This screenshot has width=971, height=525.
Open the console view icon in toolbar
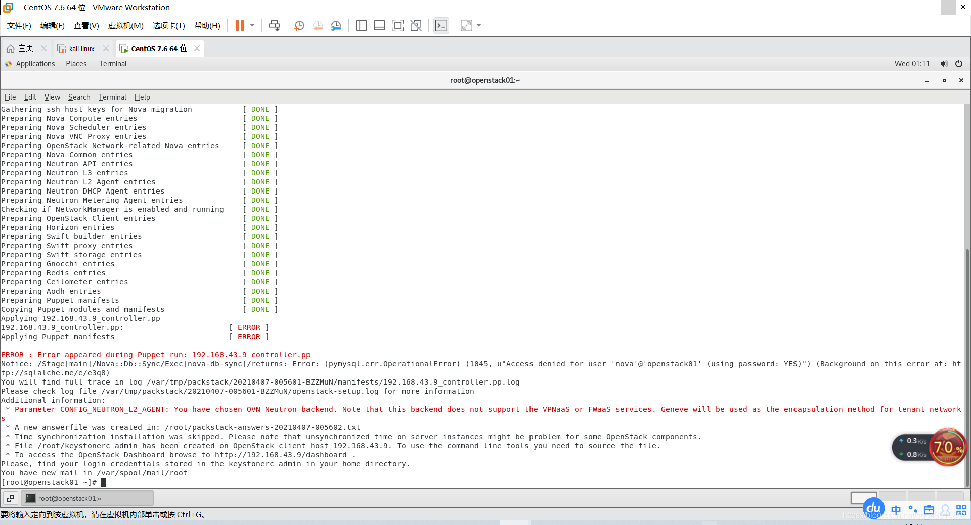point(441,25)
